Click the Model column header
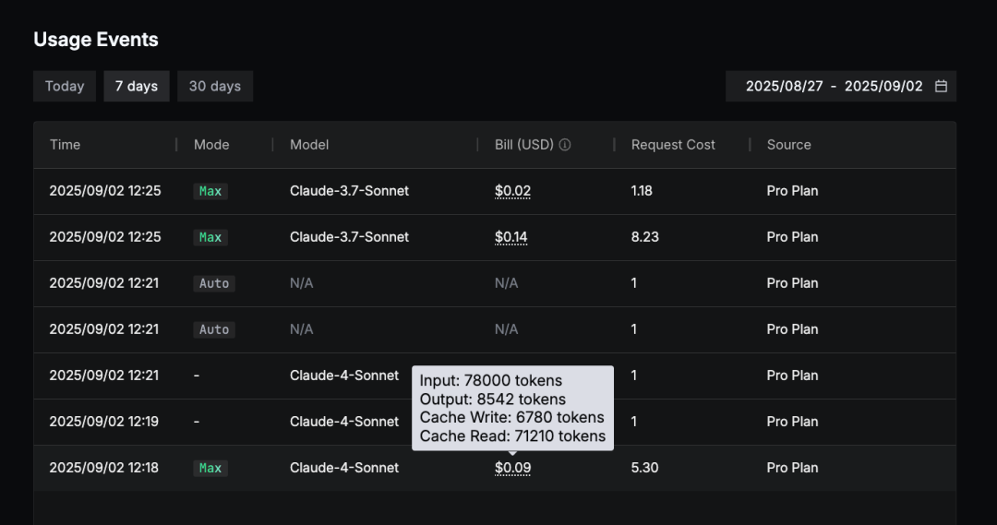This screenshot has height=525, width=997. click(x=309, y=145)
